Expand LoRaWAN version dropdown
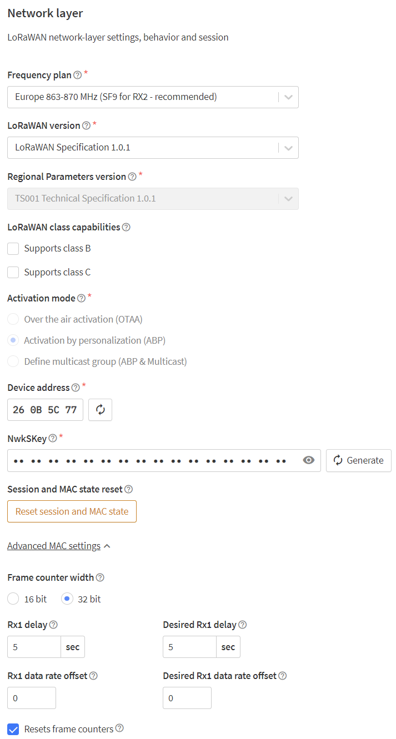This screenshot has height=739, width=396. [153, 148]
